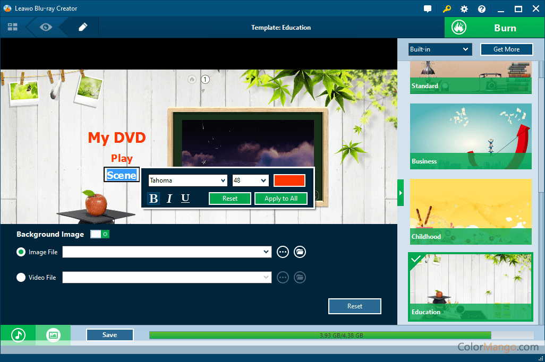Select the Scene menu text item

pos(122,175)
